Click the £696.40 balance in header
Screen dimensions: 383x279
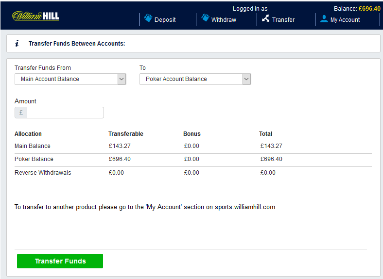click(x=369, y=9)
